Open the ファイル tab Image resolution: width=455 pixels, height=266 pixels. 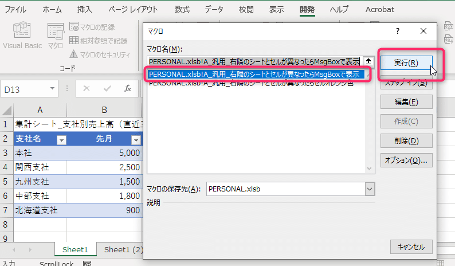tap(15, 10)
